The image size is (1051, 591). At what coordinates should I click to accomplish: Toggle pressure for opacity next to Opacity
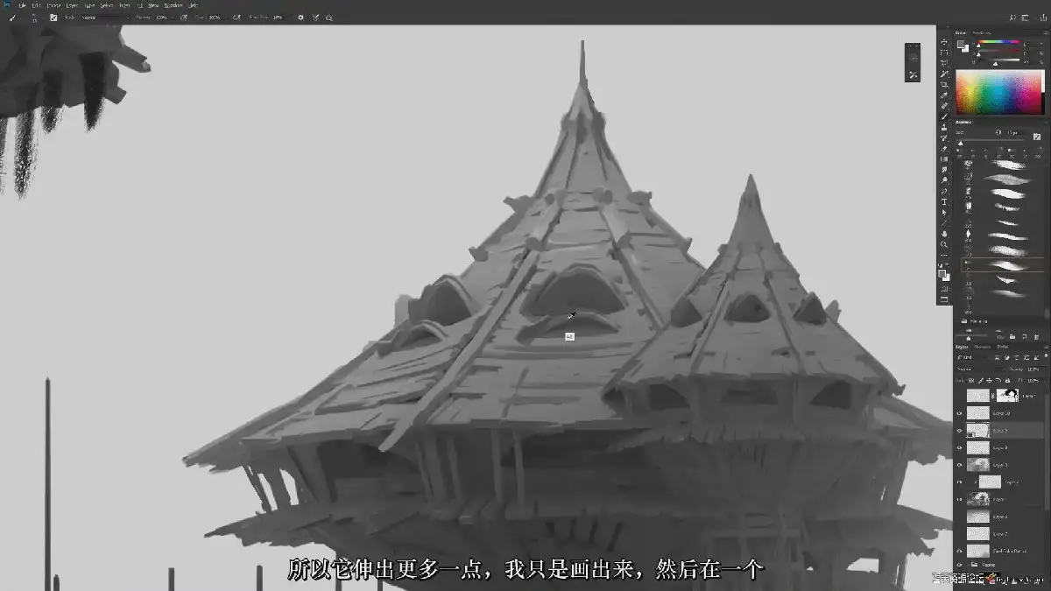pos(183,18)
